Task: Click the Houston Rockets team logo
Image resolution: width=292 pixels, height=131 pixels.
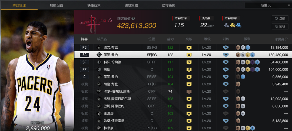Action: (x=96, y=24)
